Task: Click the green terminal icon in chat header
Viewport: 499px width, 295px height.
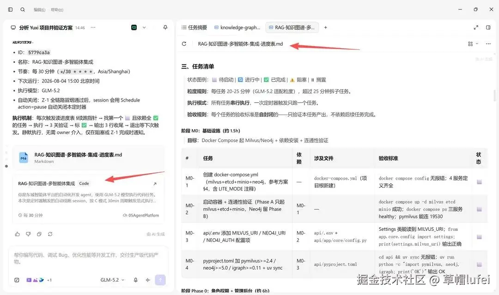Action: [x=134, y=28]
